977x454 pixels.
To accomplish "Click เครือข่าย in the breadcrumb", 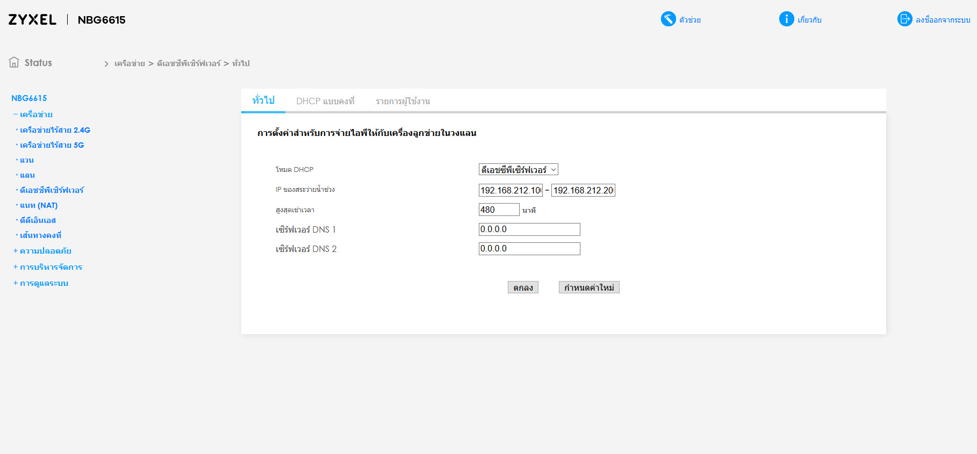I will coord(130,63).
